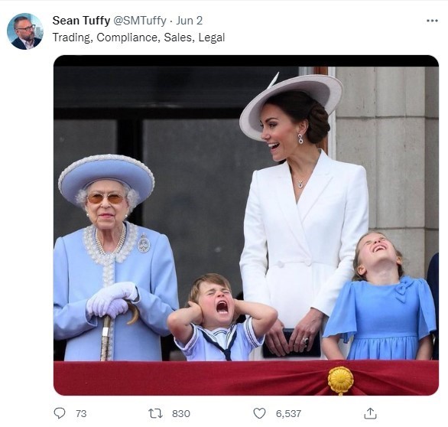Click the light blue hat in photo

106,178
